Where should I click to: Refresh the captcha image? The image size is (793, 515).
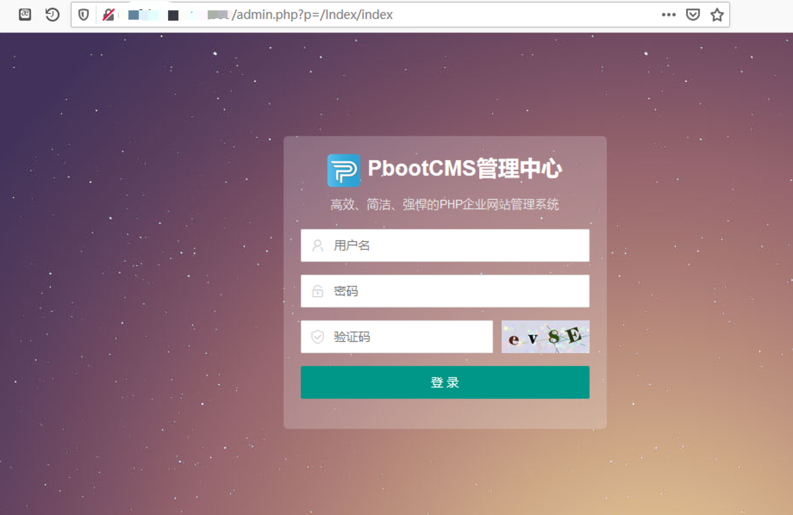(545, 337)
